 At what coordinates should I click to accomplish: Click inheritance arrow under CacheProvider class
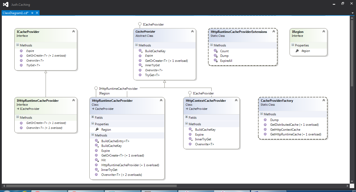click(164, 81)
